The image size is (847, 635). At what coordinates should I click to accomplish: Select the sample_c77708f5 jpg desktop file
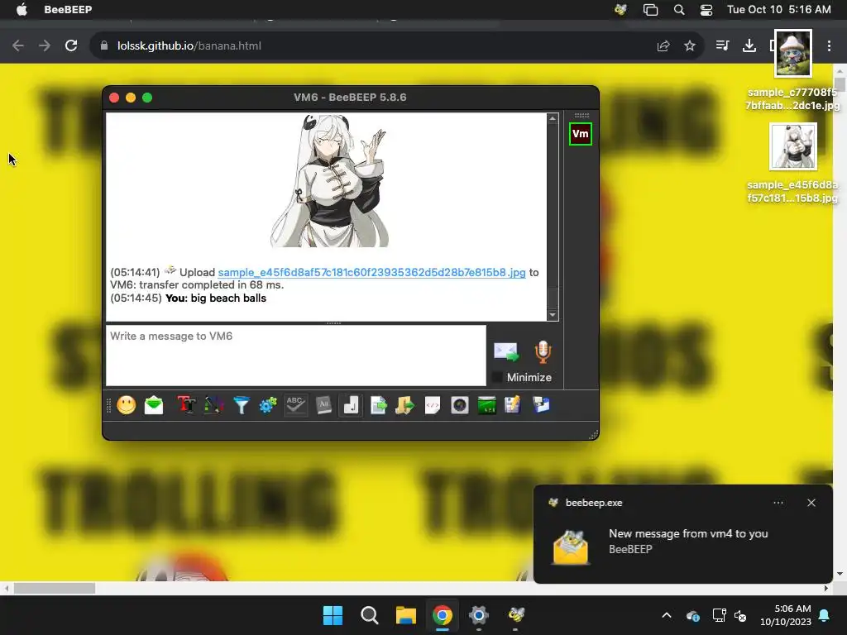click(792, 71)
